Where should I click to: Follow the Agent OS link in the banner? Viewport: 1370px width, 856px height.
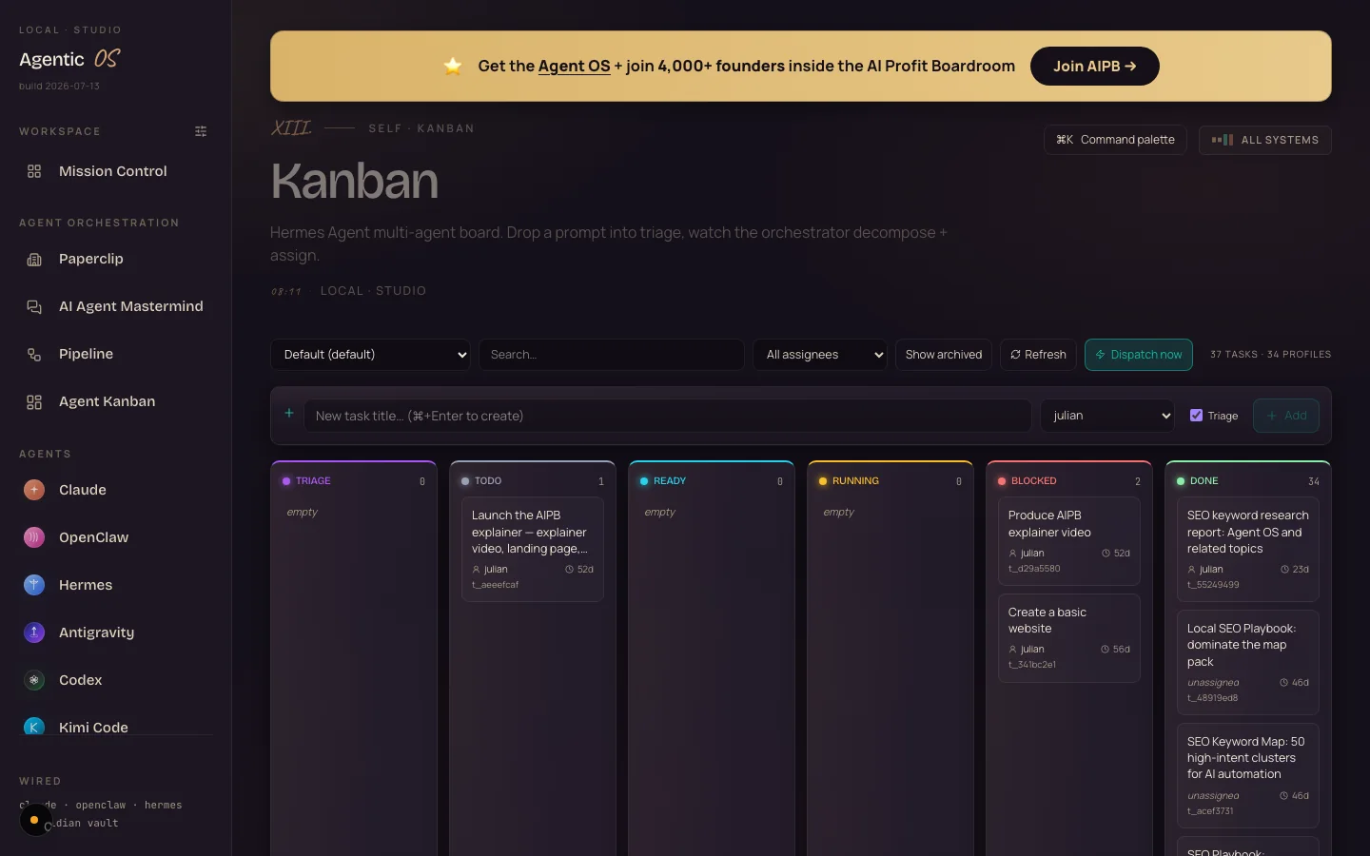[574, 66]
